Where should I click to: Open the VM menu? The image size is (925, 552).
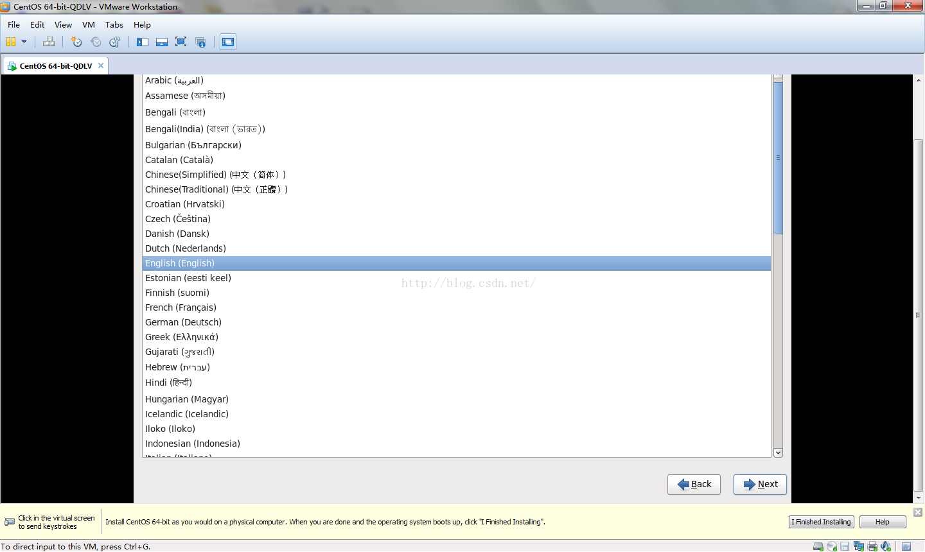[89, 24]
